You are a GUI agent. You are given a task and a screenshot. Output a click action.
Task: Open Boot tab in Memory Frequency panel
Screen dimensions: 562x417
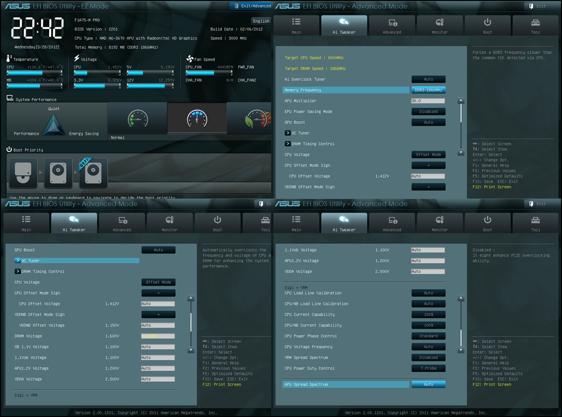point(488,25)
